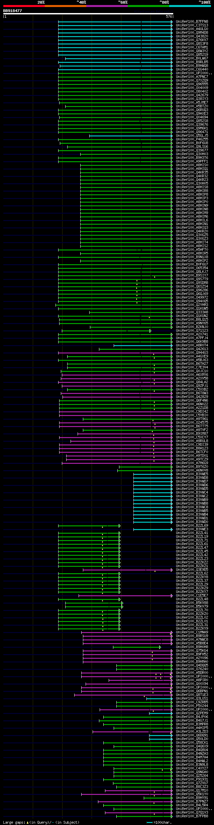
Task: Select the UniRef100_B9H3T6 label
Action: tap(192, 158)
